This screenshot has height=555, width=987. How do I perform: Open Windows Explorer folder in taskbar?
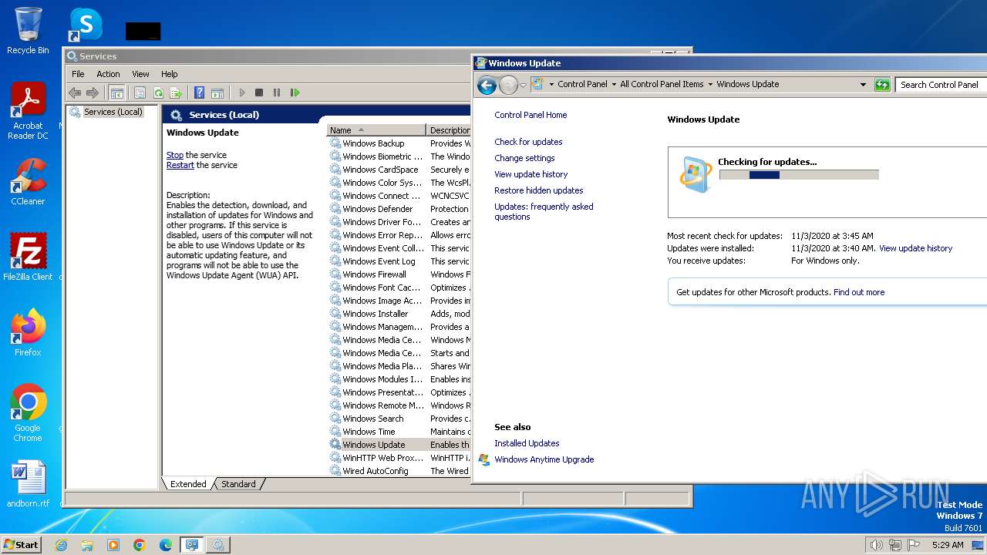pos(87,545)
